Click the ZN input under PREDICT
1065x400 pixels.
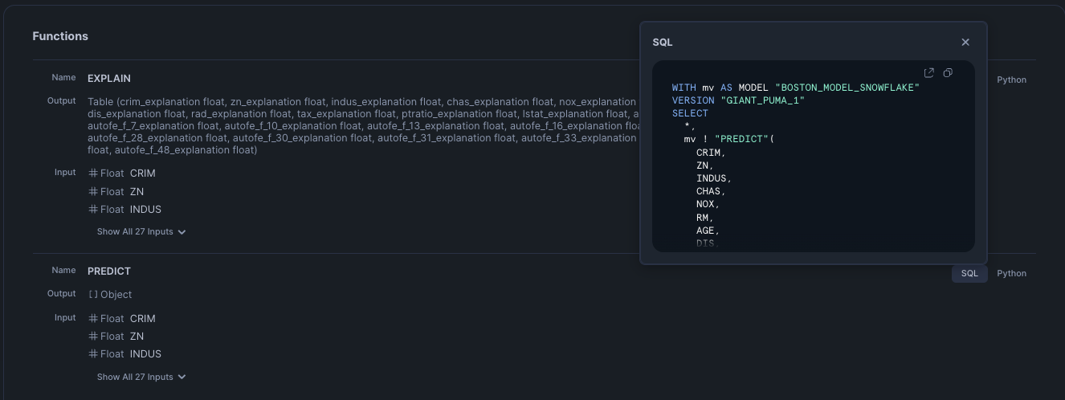(137, 337)
